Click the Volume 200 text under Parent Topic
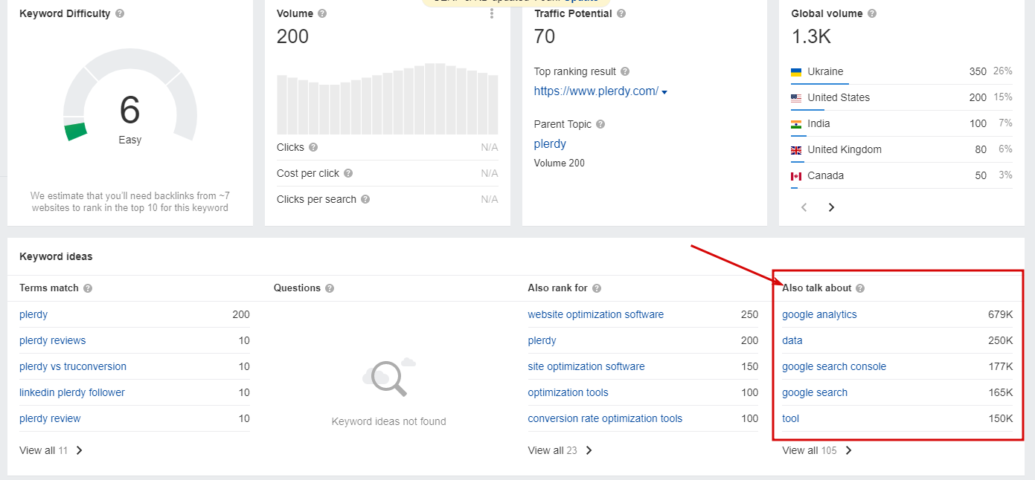Viewport: 1035px width, 480px height. [x=560, y=163]
